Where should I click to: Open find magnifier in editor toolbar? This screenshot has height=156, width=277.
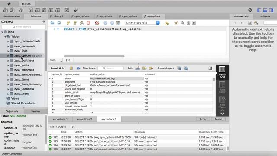click(x=183, y=23)
